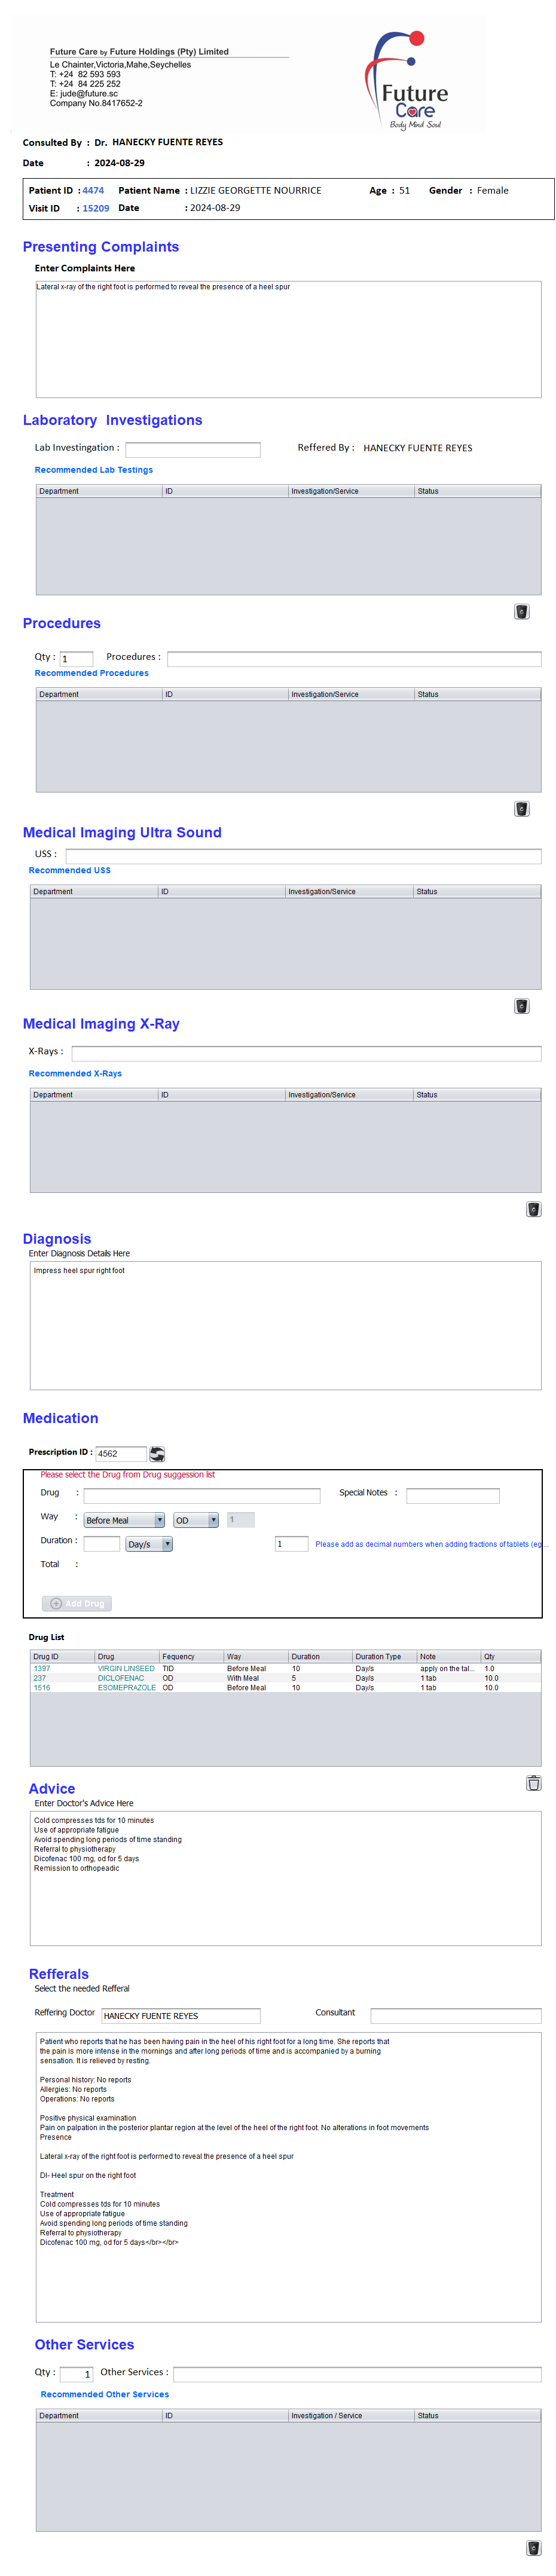Focus the Special Notes text field
Image resolution: width=556 pixels, height=2576 pixels.
pyautogui.click(x=452, y=1495)
